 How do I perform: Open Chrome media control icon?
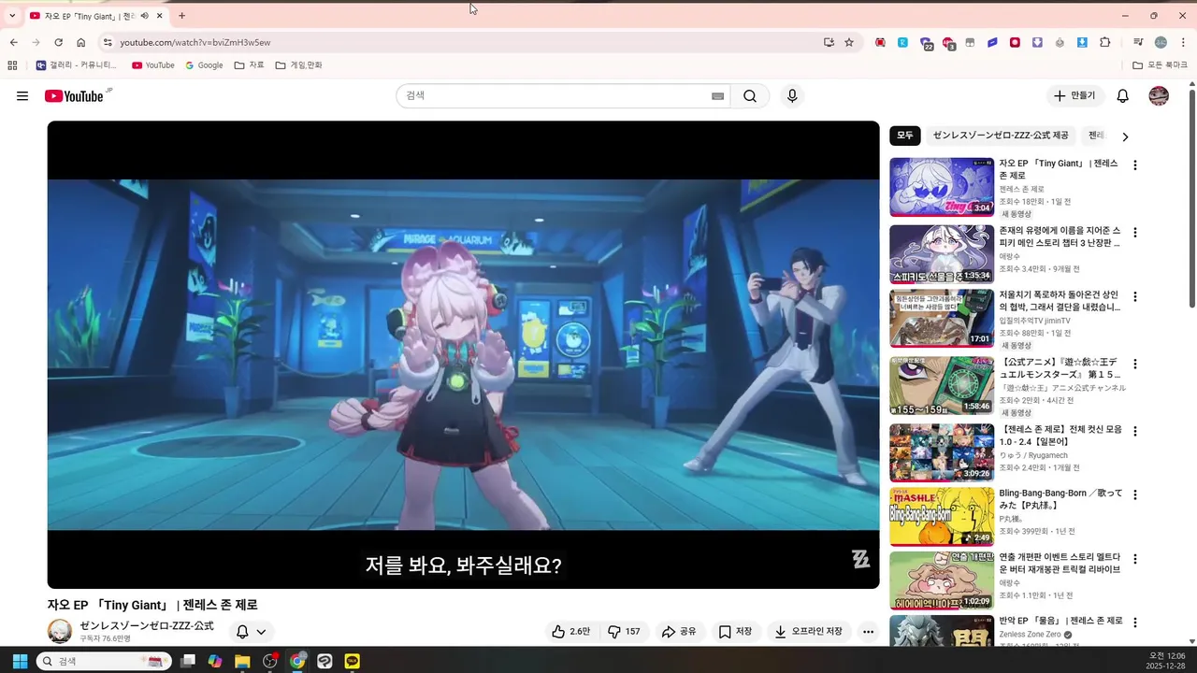(x=1138, y=42)
